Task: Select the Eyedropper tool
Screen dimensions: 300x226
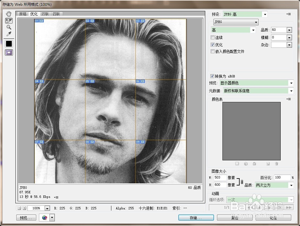Action: pyautogui.click(x=9, y=34)
